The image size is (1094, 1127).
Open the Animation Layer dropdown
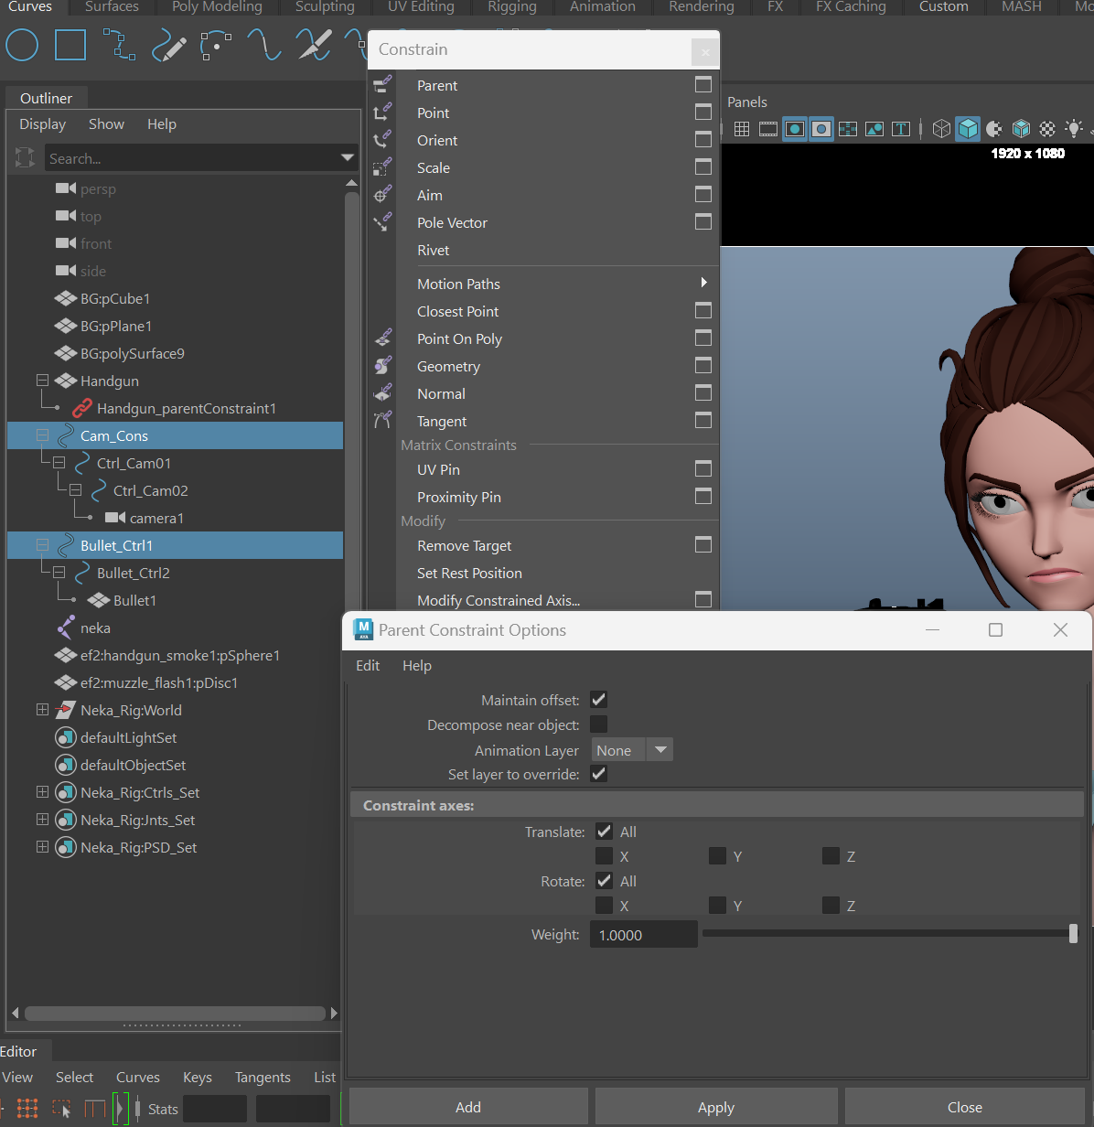coord(632,750)
